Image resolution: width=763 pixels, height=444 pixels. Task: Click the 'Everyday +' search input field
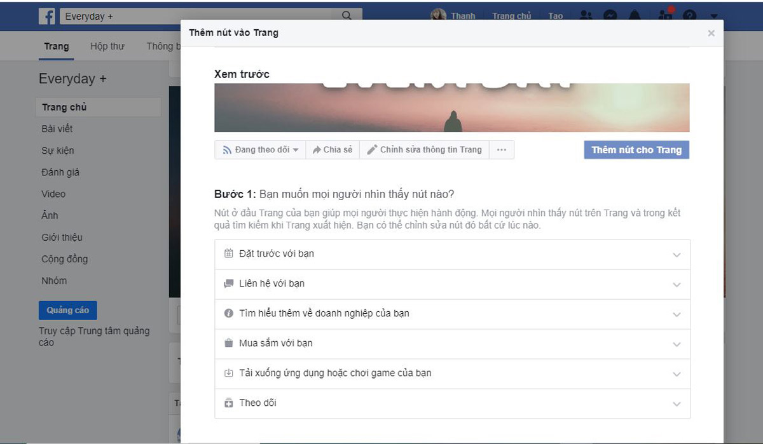[x=197, y=17]
